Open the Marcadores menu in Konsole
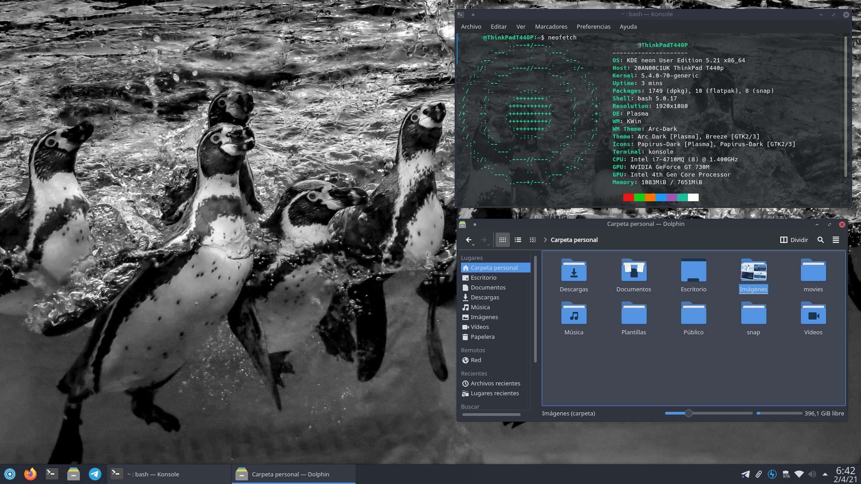This screenshot has height=484, width=861. pyautogui.click(x=551, y=27)
